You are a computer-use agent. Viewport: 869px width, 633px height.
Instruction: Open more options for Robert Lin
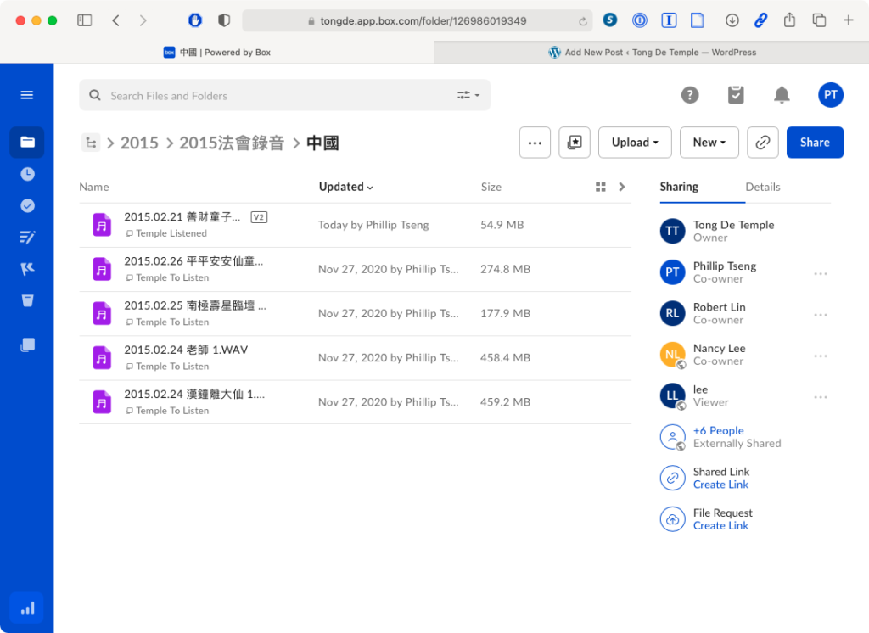coord(820,315)
